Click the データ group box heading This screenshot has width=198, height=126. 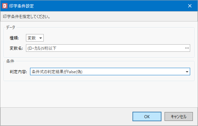pos(11,27)
